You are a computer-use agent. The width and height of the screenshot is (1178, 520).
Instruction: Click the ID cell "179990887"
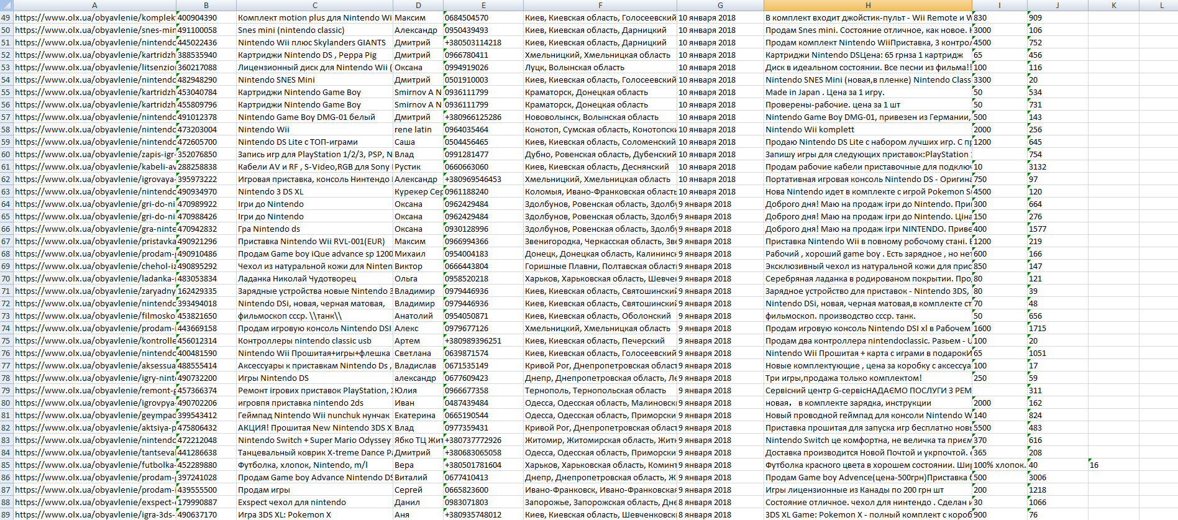[206, 502]
